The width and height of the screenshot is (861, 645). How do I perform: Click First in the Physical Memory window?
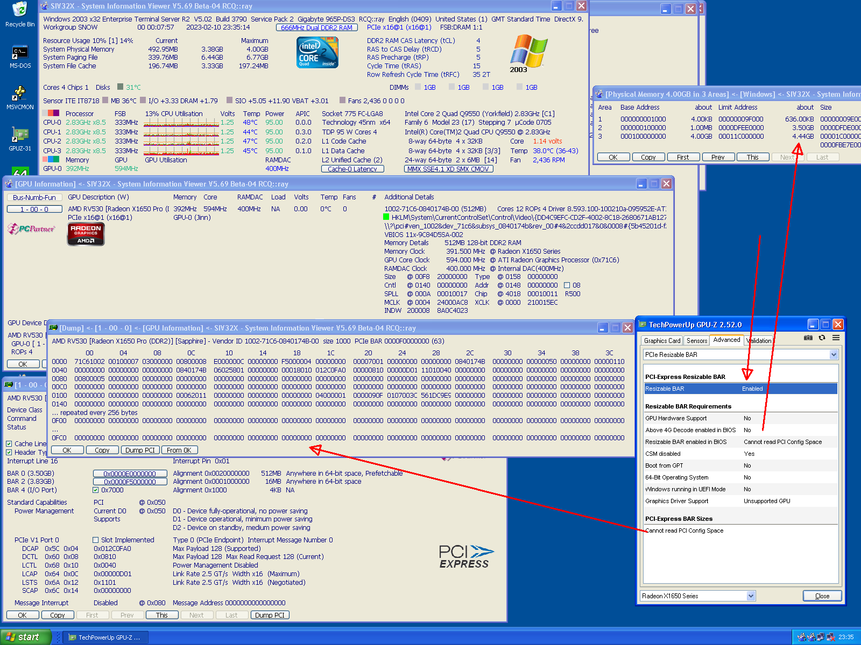[x=683, y=157]
